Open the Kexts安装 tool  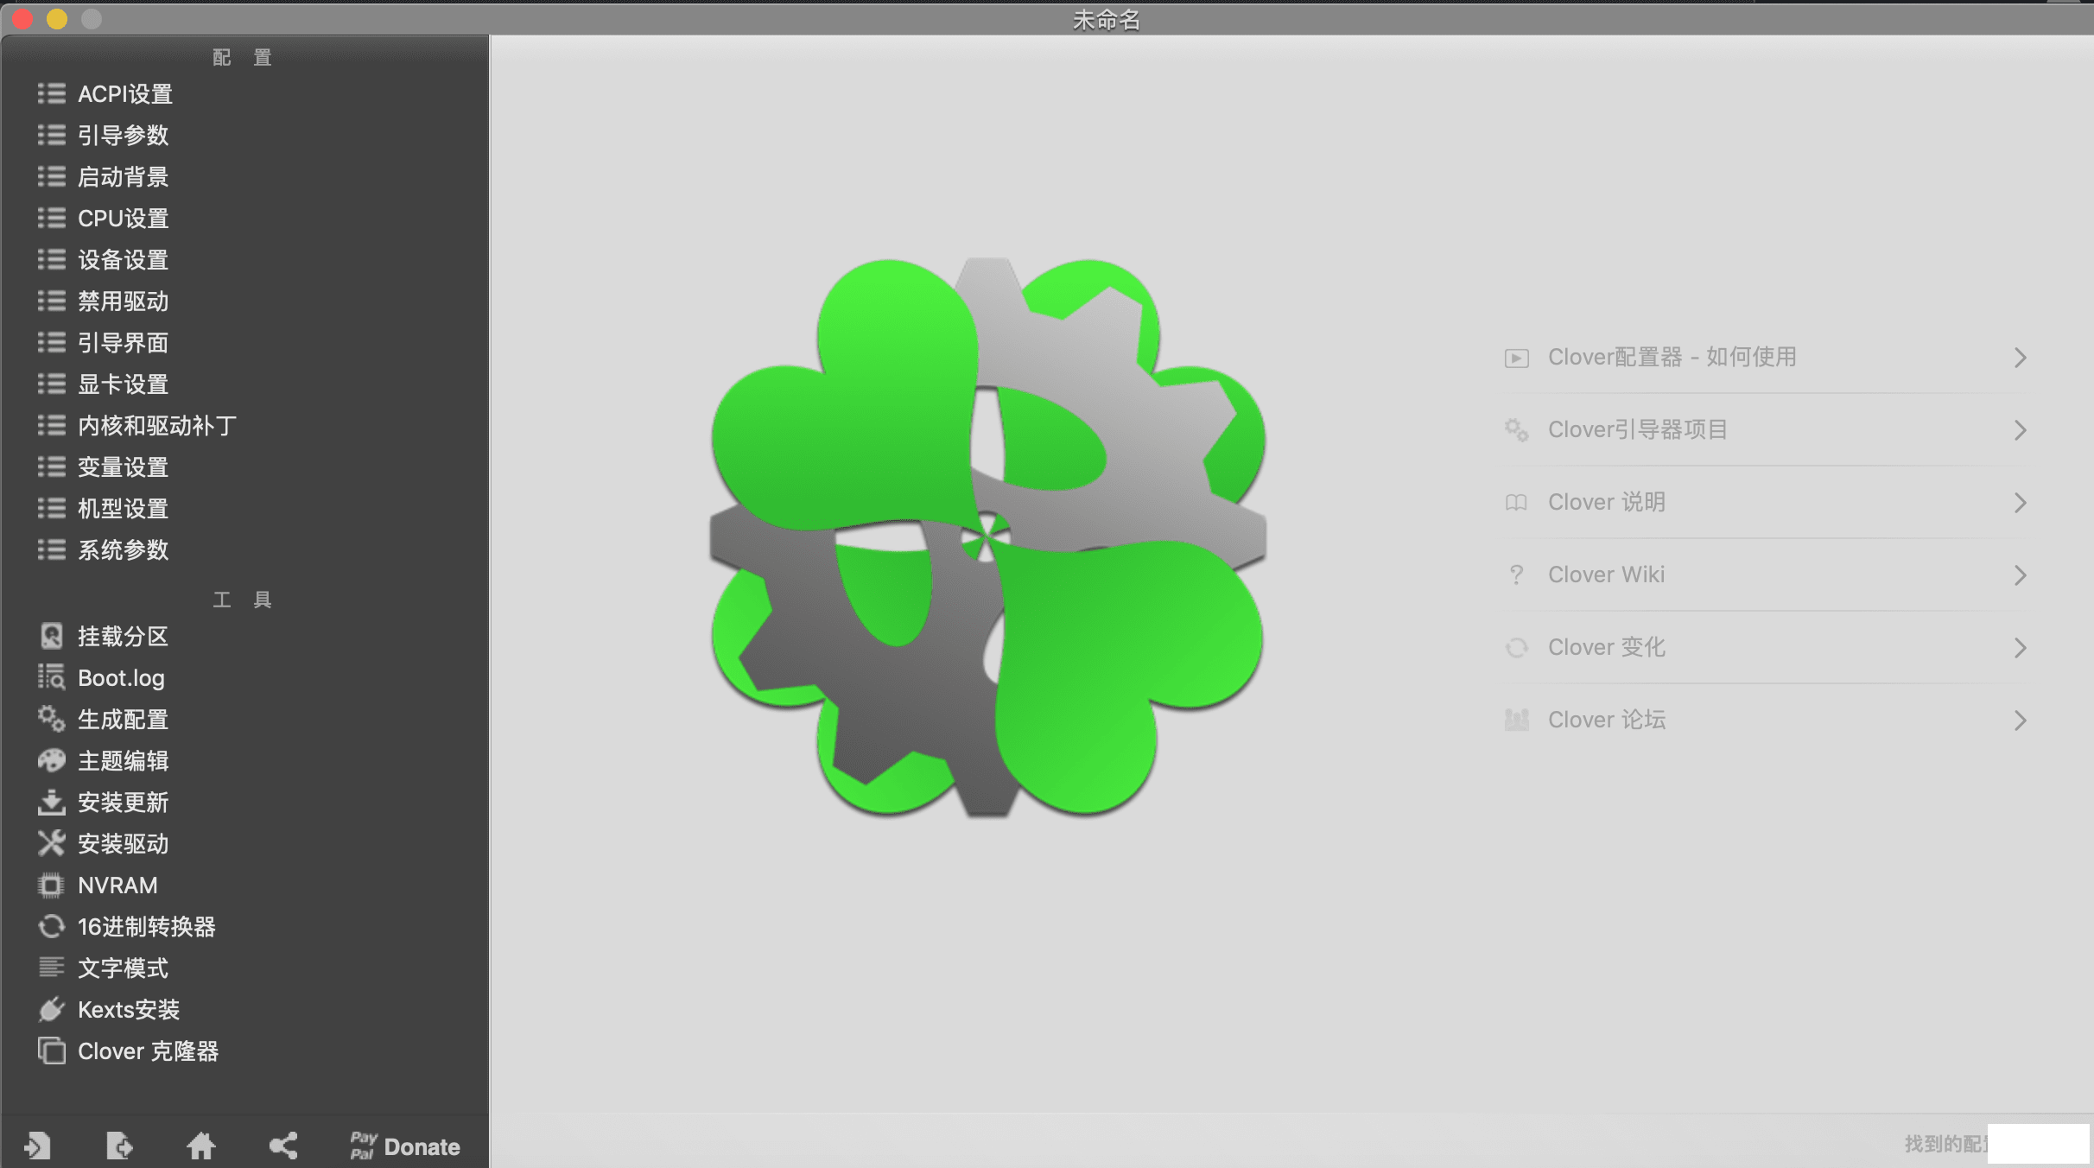click(x=129, y=1010)
